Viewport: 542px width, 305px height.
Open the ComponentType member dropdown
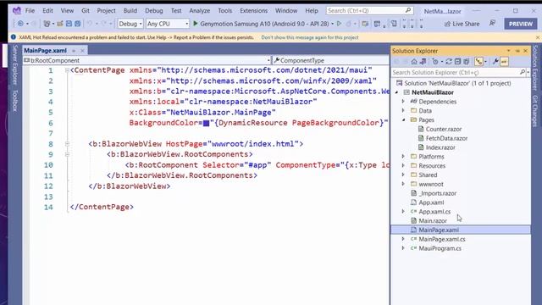(330, 60)
